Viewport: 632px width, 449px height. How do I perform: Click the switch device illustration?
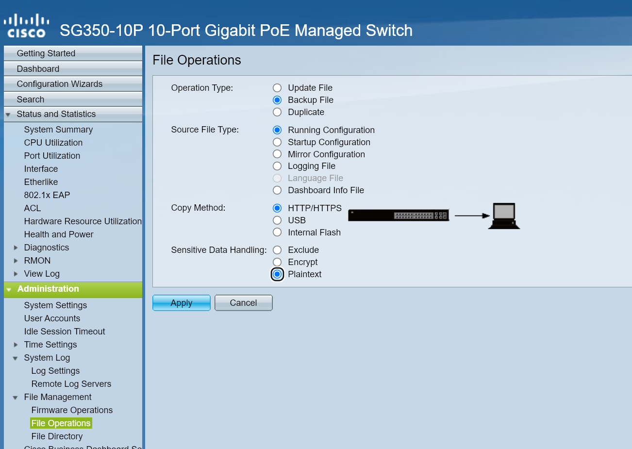[x=399, y=215]
